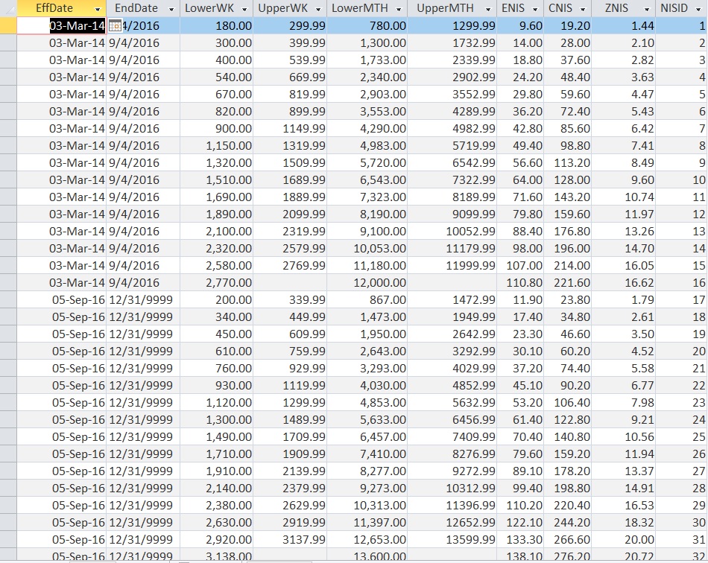Open UpperWK column filter dropdown
This screenshot has height=563, width=708.
(x=318, y=9)
